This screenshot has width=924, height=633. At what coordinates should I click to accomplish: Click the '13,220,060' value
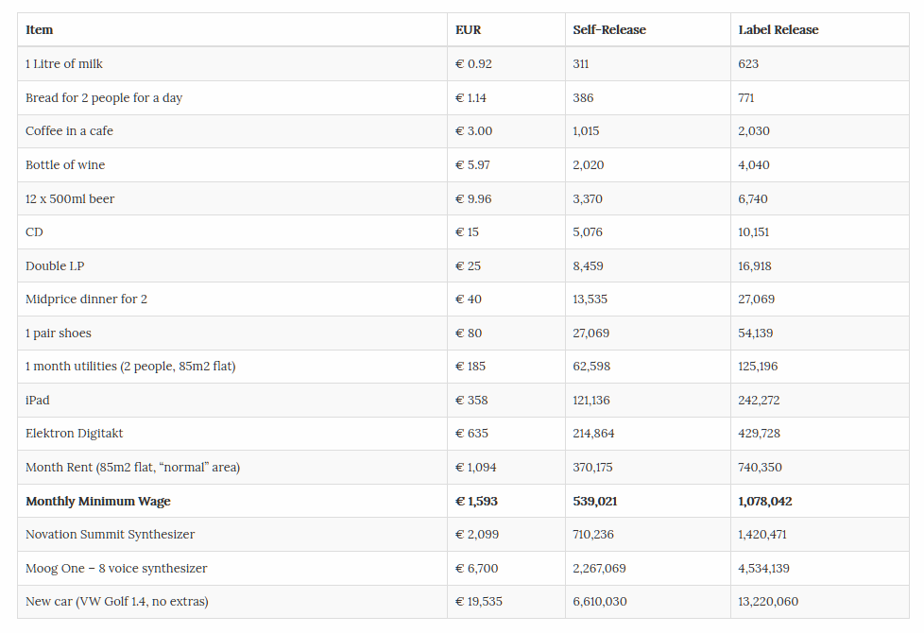point(768,602)
